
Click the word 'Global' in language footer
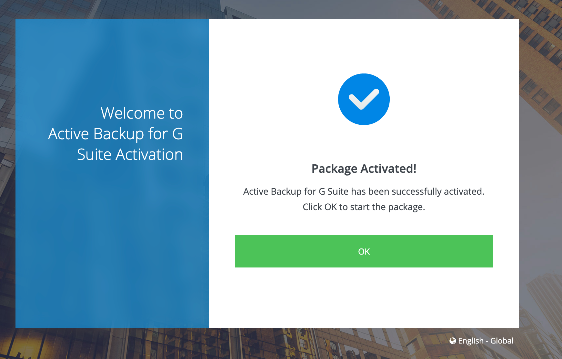502,341
